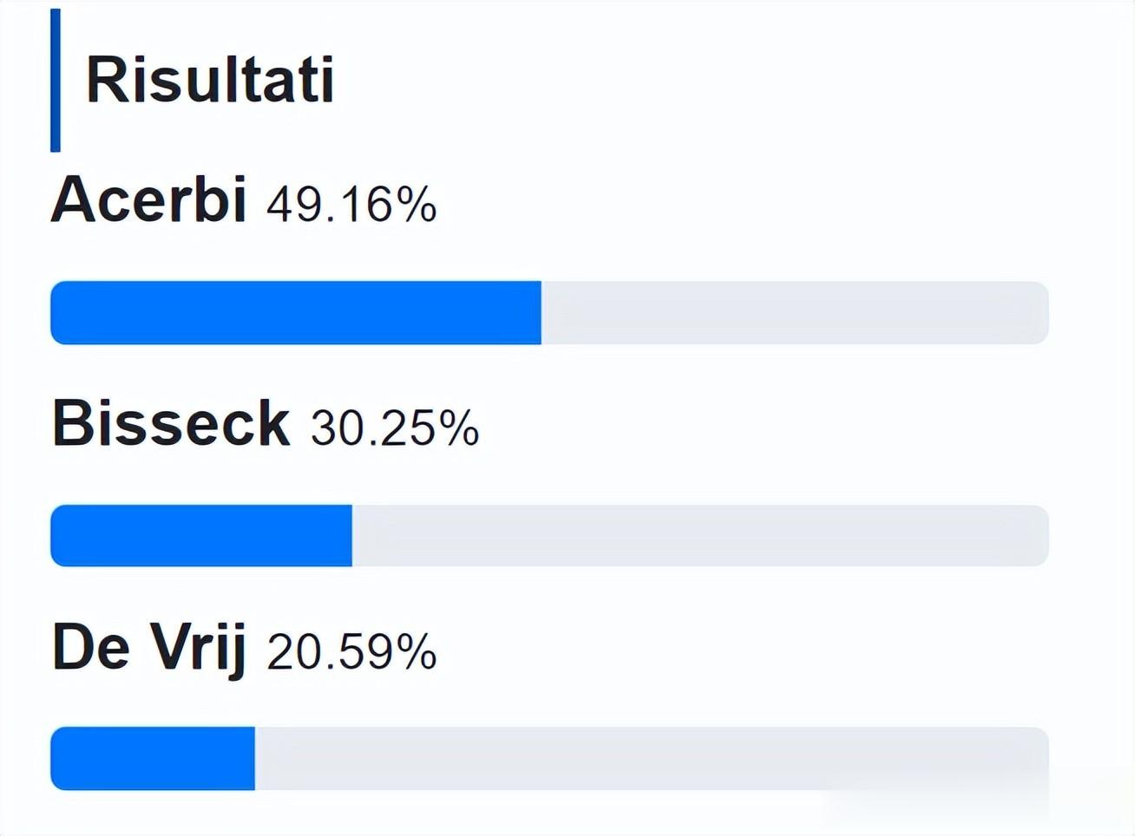Click the 49.16% percentage value
The image size is (1135, 836).
coord(351,205)
